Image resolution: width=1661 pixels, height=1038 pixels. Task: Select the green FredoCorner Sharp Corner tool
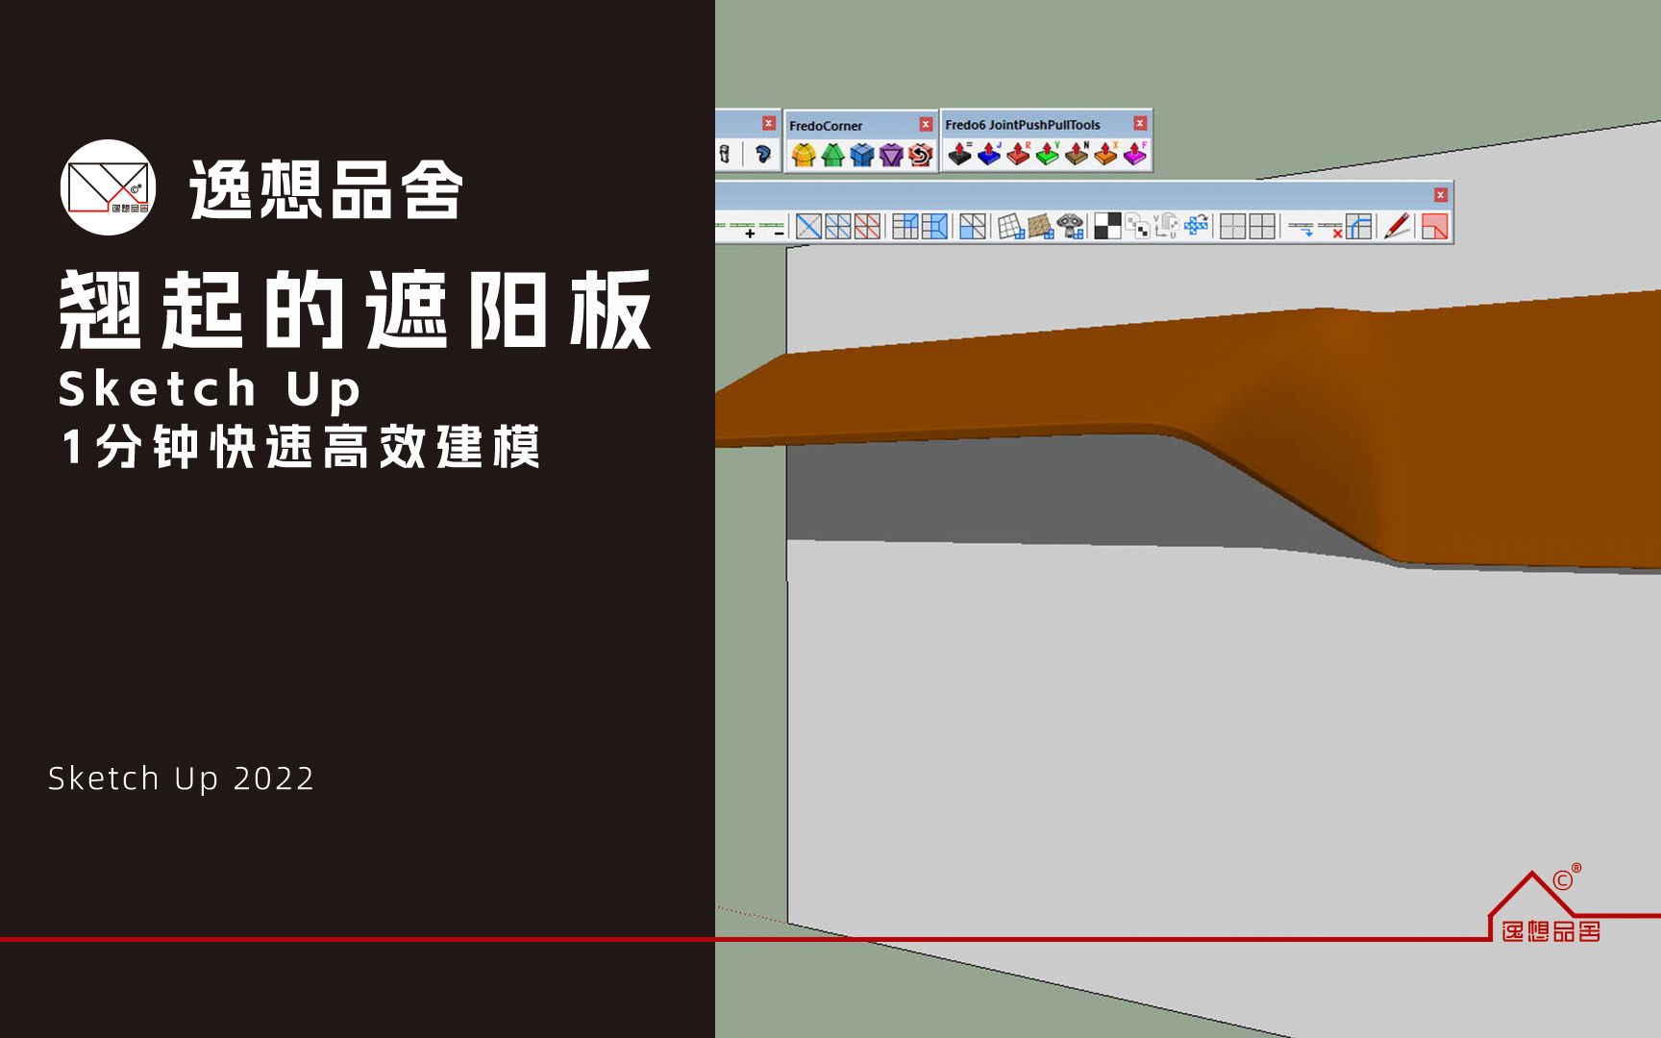[832, 155]
